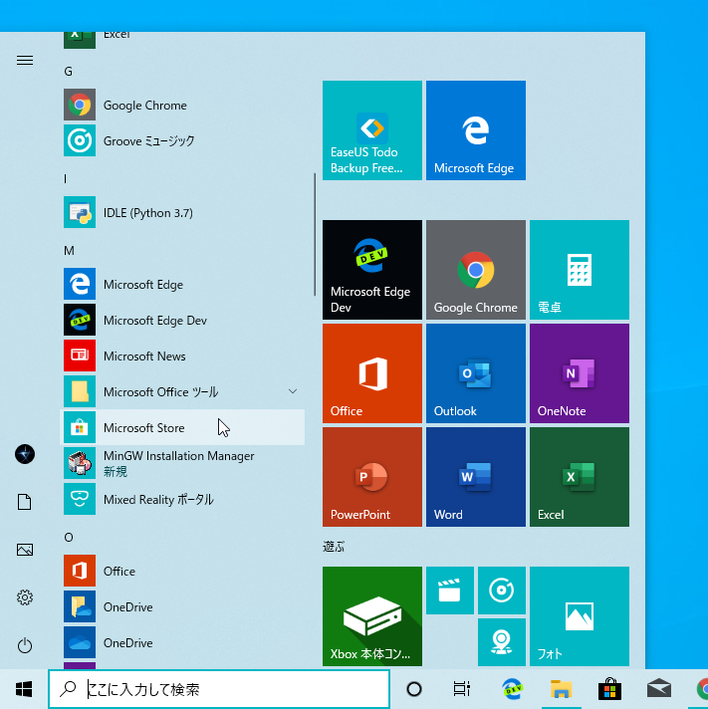Open the フォト photos tile

point(580,615)
